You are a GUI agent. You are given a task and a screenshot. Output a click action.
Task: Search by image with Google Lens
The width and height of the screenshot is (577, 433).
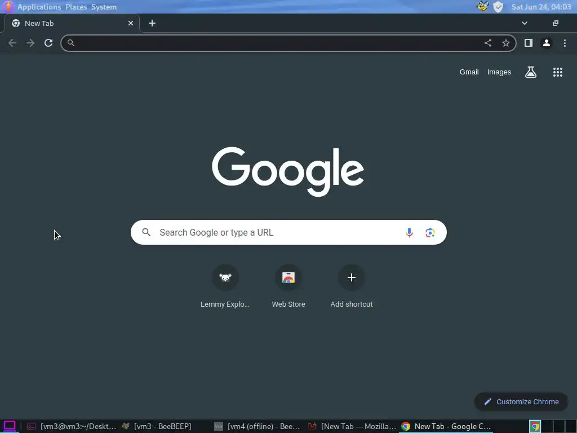[x=430, y=232]
